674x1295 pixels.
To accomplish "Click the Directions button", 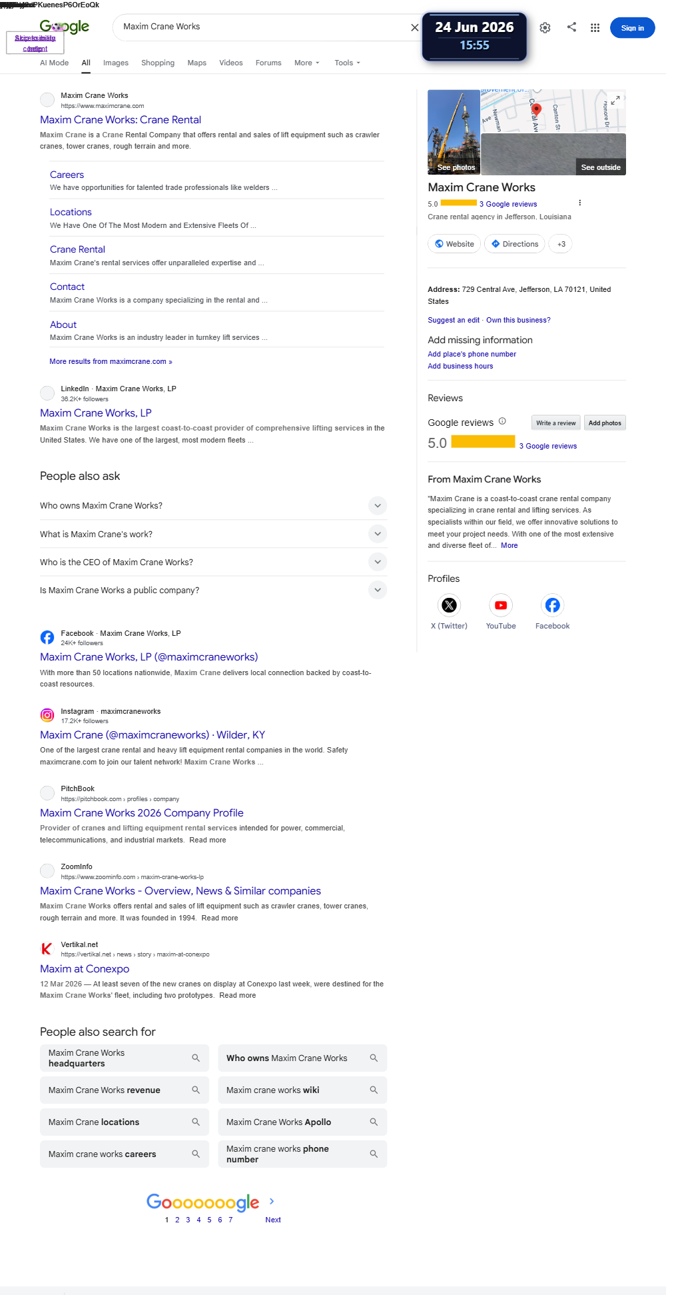I will pos(515,244).
